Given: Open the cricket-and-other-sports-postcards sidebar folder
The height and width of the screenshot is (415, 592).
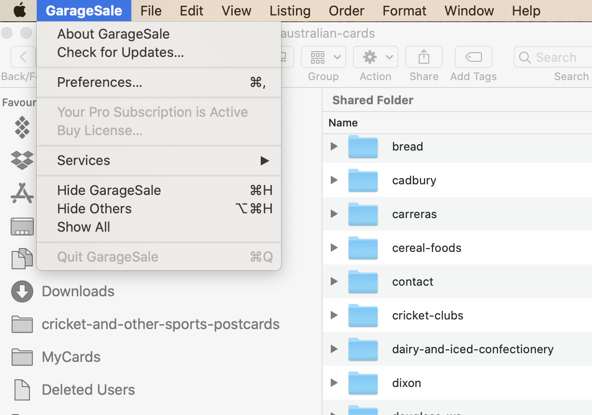Looking at the screenshot, I should point(160,324).
